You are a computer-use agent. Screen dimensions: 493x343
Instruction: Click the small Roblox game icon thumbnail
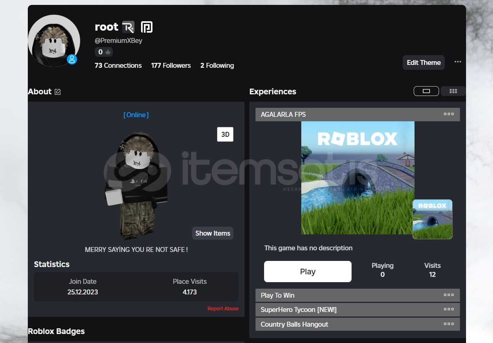click(432, 219)
